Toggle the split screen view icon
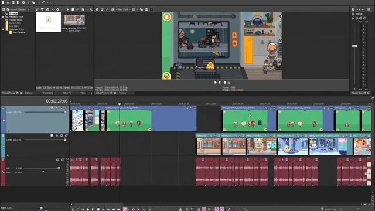The image size is (375, 211). (112, 9)
